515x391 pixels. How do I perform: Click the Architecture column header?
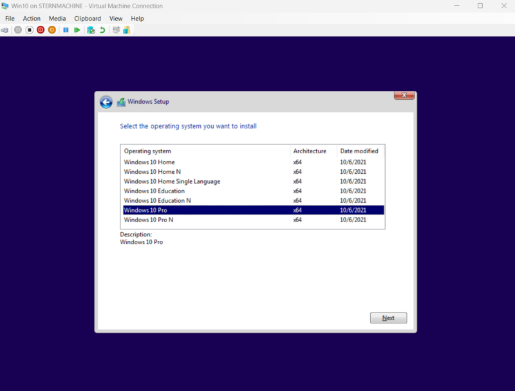[314, 151]
